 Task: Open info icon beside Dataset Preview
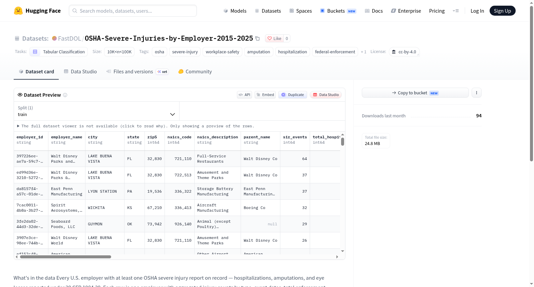click(x=65, y=95)
